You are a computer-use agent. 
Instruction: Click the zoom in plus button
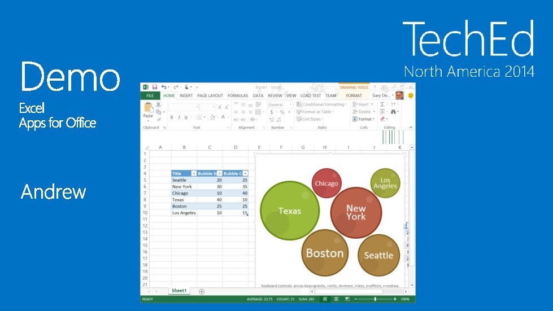(x=395, y=299)
